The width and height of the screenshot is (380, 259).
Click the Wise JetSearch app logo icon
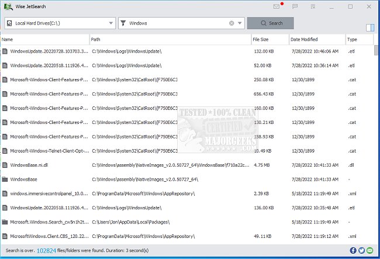[8, 6]
